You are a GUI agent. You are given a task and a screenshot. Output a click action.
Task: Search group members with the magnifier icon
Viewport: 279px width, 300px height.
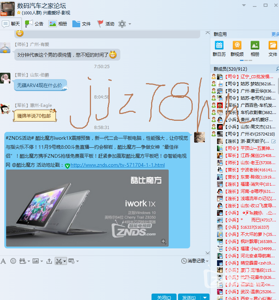[x=277, y=69]
